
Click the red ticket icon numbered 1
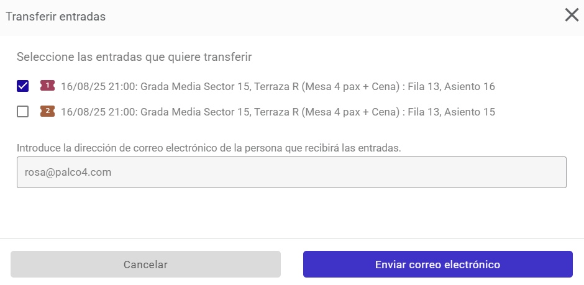tap(47, 86)
